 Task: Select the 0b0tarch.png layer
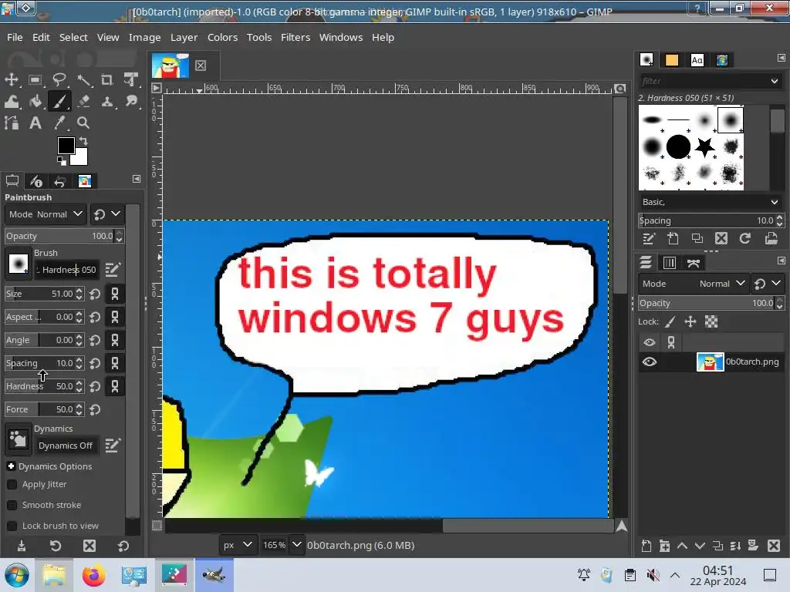coord(710,362)
